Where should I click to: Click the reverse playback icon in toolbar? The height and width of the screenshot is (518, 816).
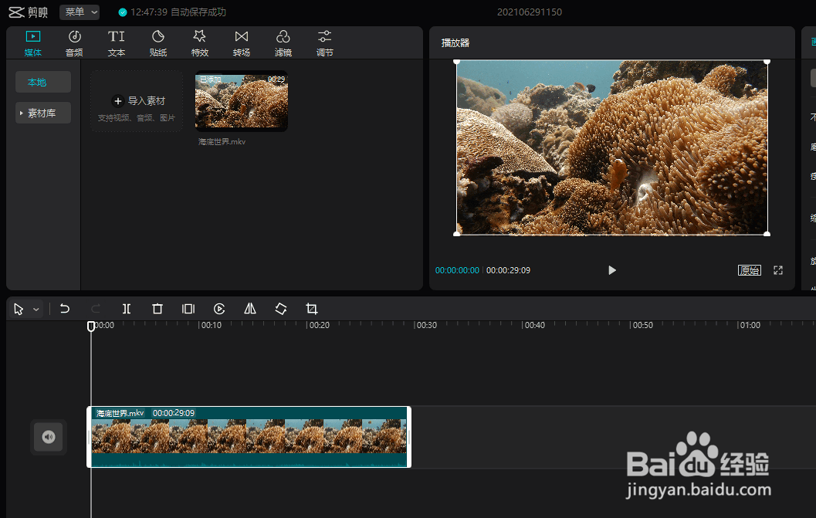[x=219, y=309]
